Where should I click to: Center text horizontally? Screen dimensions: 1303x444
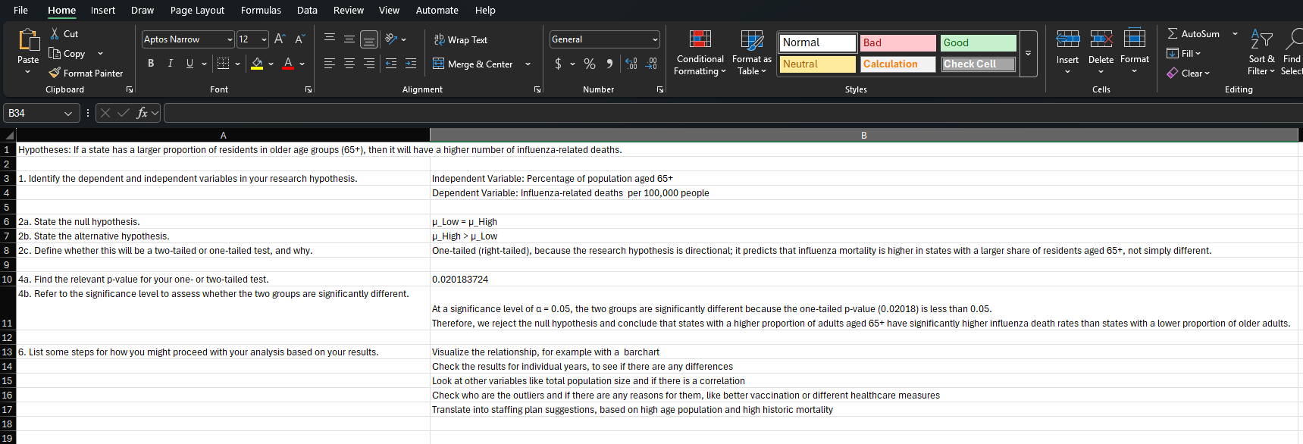pyautogui.click(x=349, y=64)
